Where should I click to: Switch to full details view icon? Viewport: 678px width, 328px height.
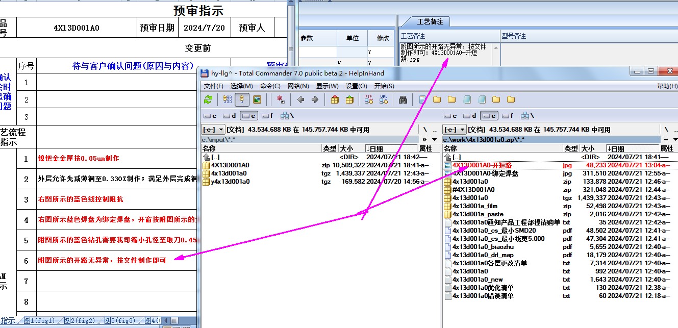click(x=242, y=99)
